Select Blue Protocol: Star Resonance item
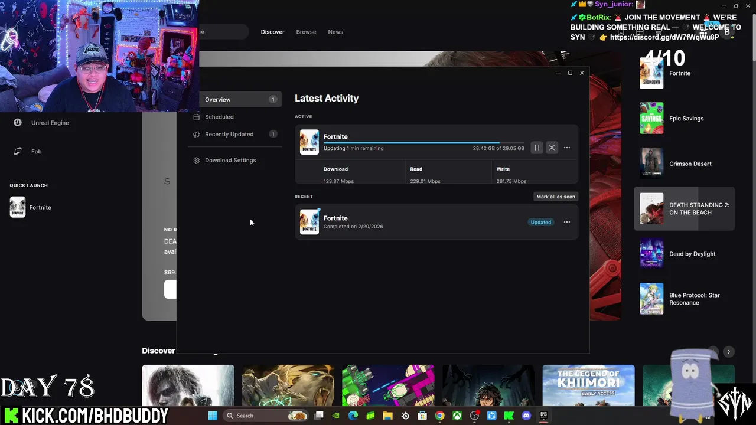This screenshot has width=756, height=425. click(x=684, y=299)
